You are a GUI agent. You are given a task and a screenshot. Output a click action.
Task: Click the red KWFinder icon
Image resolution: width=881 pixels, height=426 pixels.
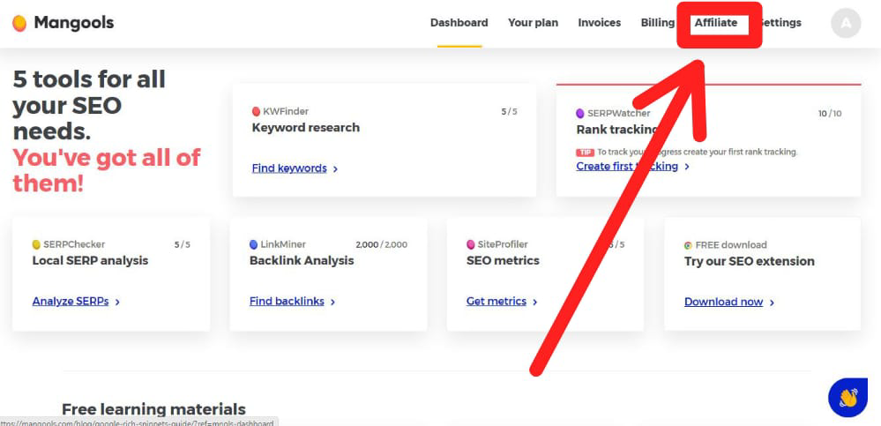[257, 111]
